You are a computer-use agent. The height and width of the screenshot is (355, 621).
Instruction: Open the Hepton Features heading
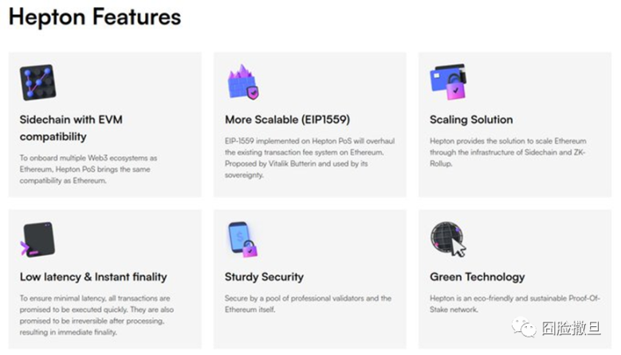(95, 17)
